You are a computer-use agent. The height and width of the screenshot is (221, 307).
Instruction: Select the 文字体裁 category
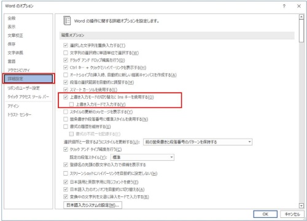15,53
